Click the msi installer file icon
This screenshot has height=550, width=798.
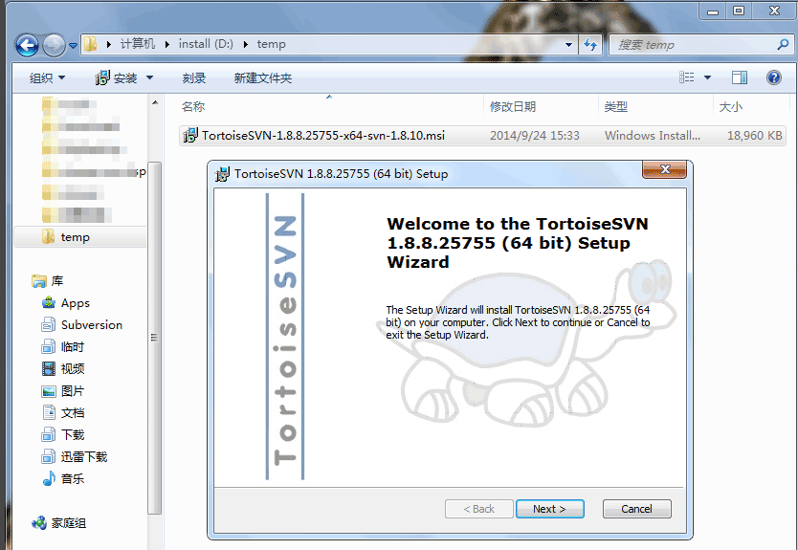point(190,135)
